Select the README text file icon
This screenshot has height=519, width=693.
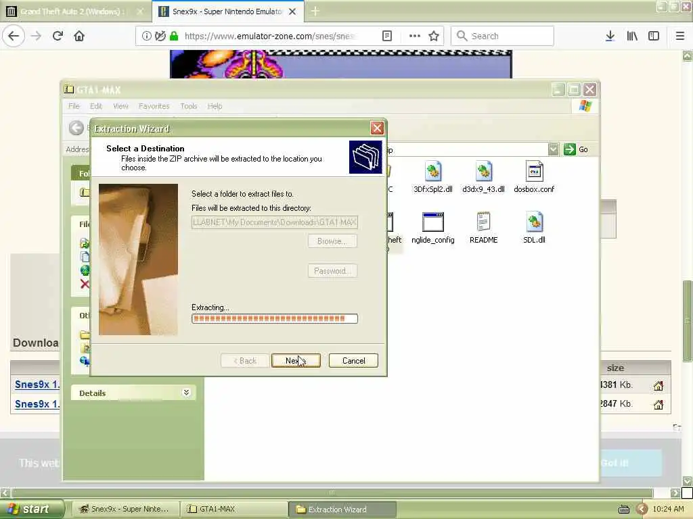click(x=483, y=222)
